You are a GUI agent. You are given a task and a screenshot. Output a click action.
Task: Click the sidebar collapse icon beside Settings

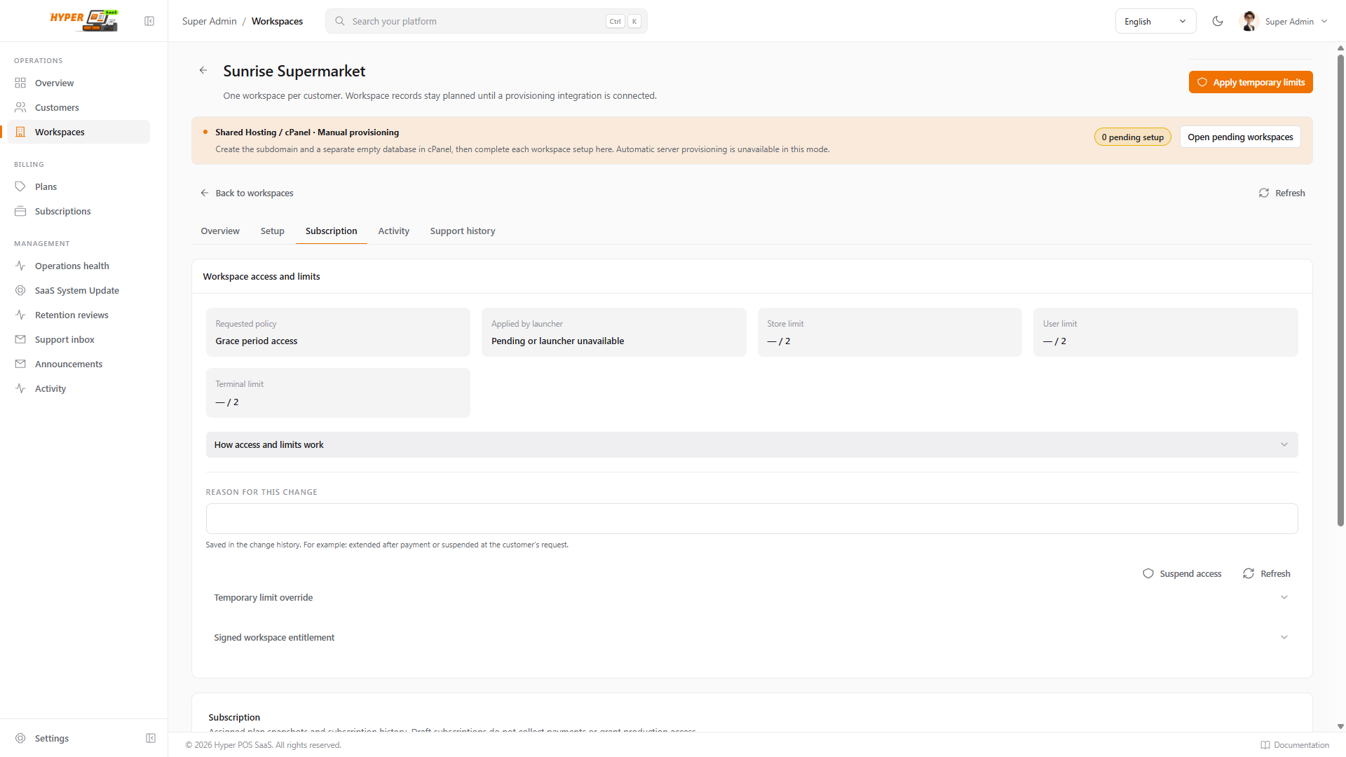click(x=151, y=738)
